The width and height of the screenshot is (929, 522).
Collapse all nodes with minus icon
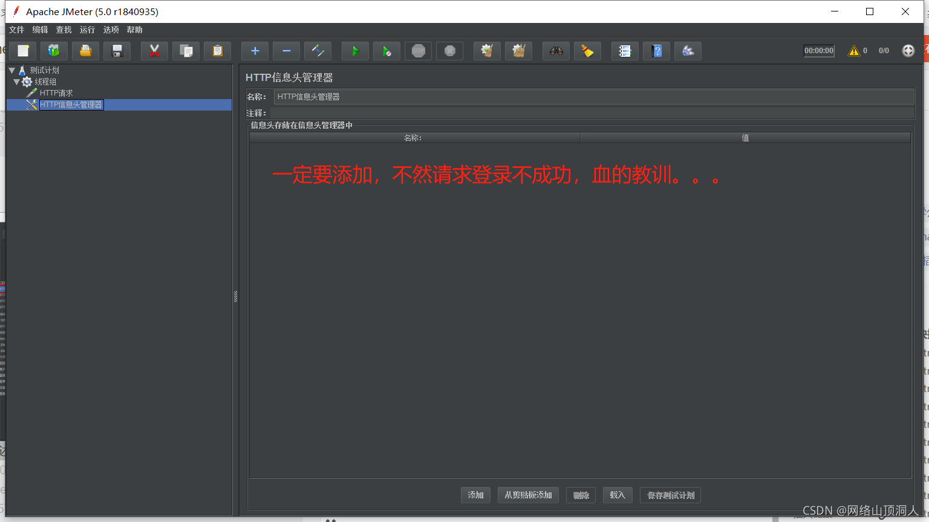pyautogui.click(x=287, y=51)
